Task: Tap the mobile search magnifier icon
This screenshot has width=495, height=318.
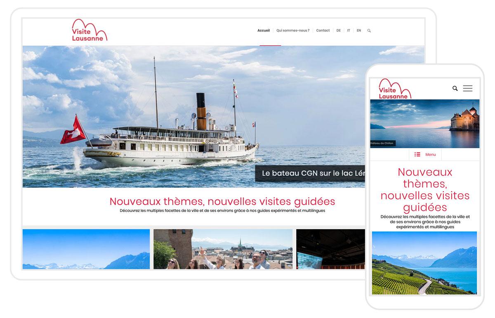Action: click(455, 88)
